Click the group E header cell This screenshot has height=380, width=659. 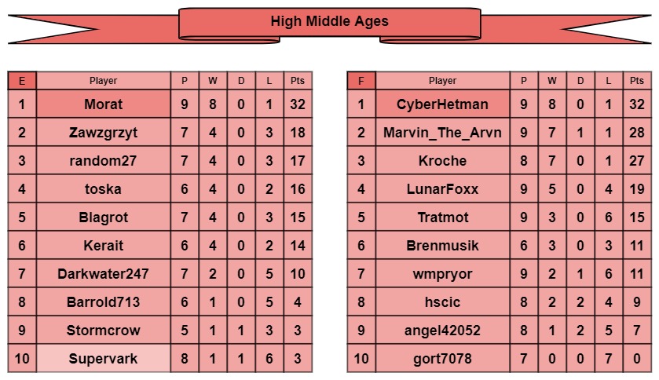(22, 81)
